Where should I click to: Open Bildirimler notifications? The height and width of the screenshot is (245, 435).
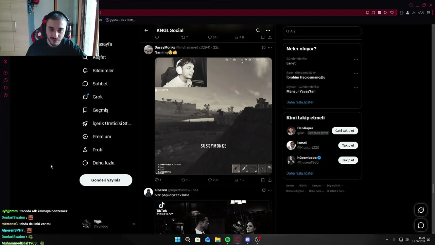tap(98, 70)
